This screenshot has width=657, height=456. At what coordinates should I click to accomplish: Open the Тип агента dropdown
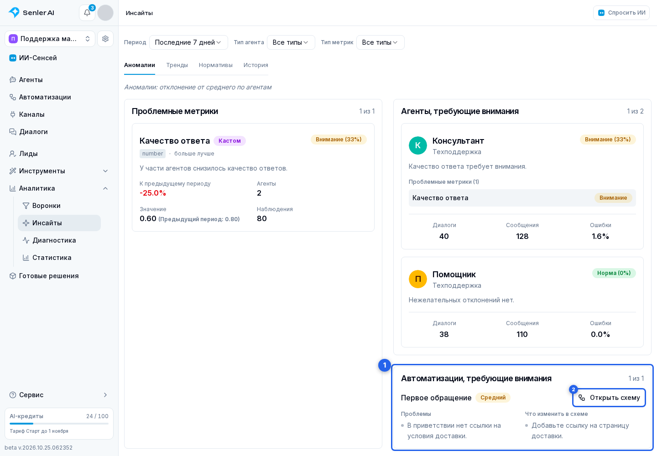coord(291,42)
